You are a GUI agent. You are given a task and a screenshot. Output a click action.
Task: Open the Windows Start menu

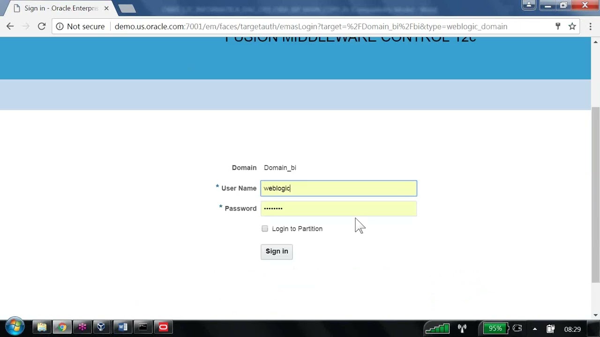pos(15,327)
